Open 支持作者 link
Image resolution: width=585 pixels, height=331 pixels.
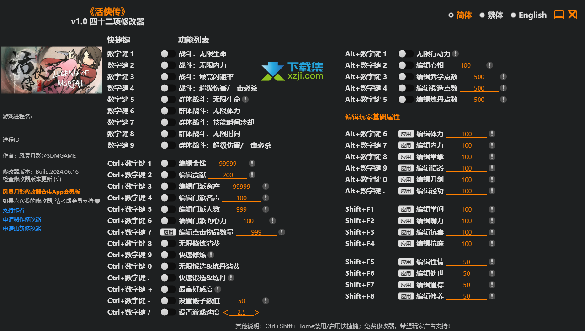[x=14, y=210]
